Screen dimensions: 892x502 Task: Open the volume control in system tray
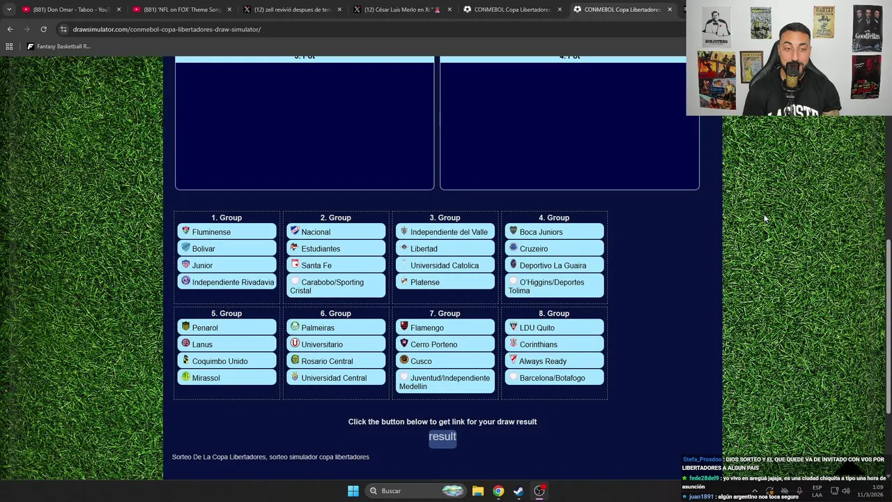coord(846,491)
